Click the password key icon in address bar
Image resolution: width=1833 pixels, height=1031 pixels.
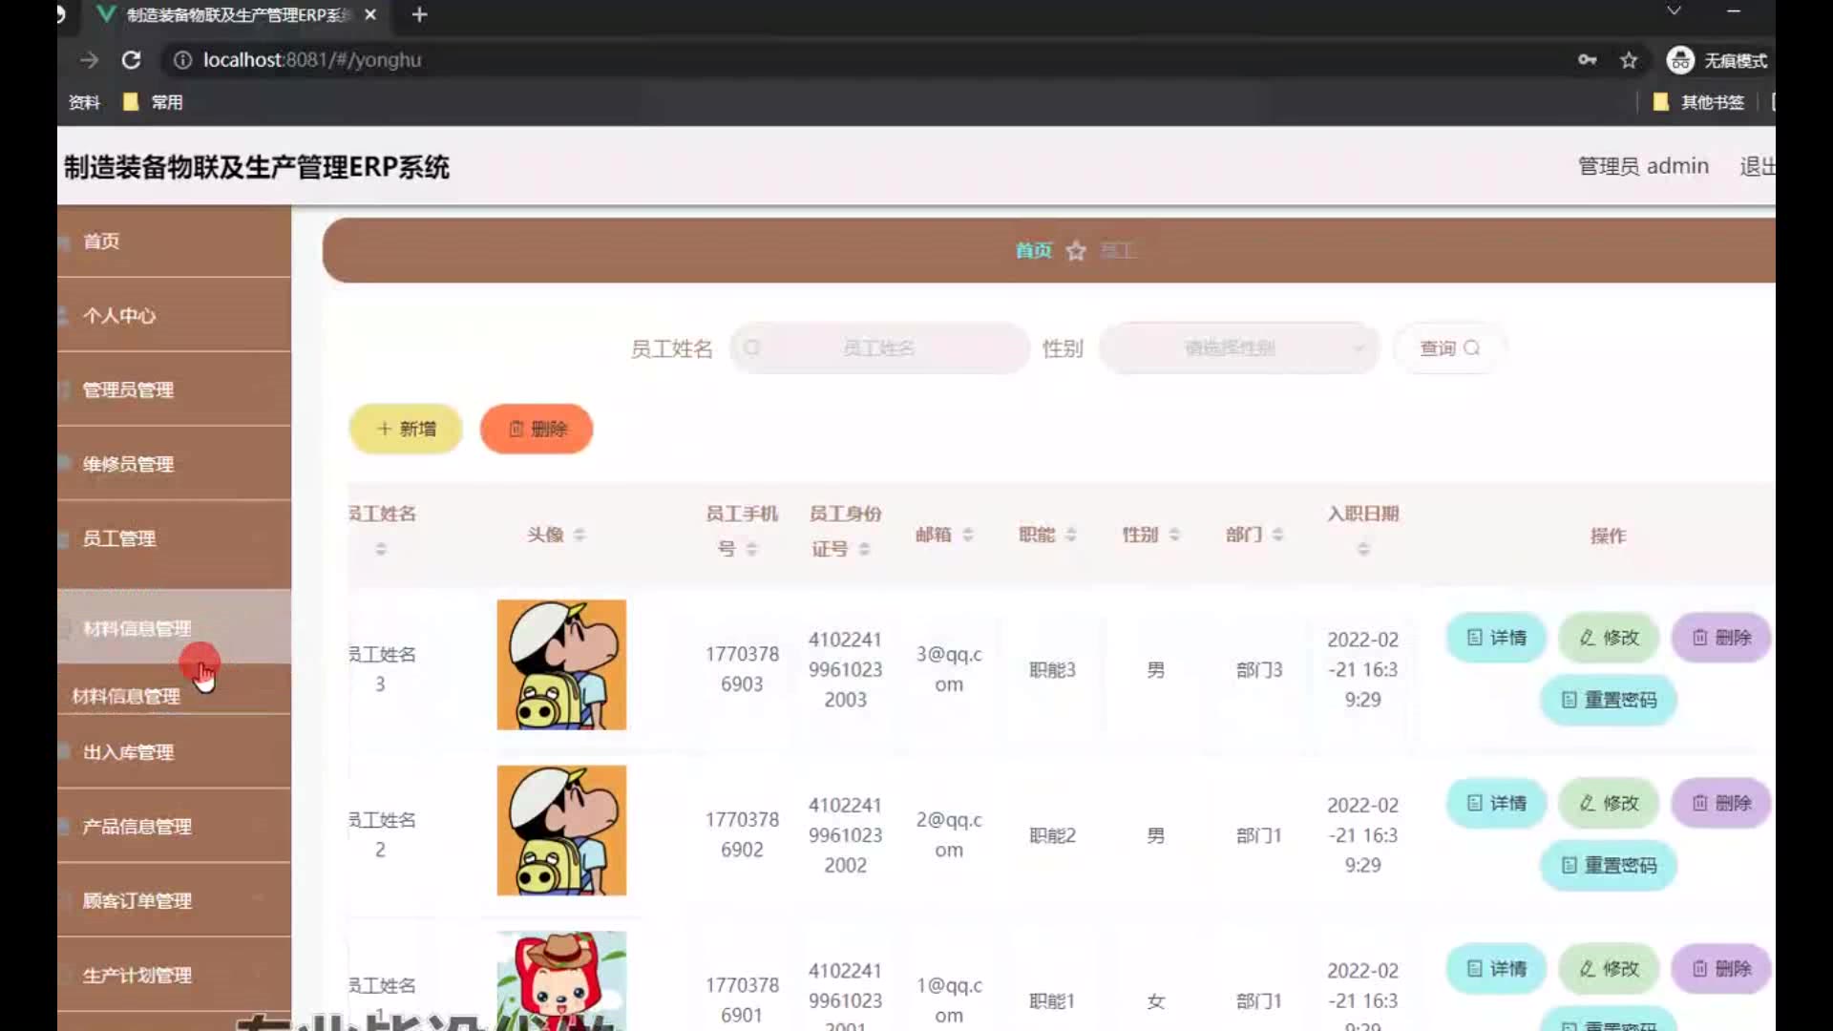coord(1587,60)
